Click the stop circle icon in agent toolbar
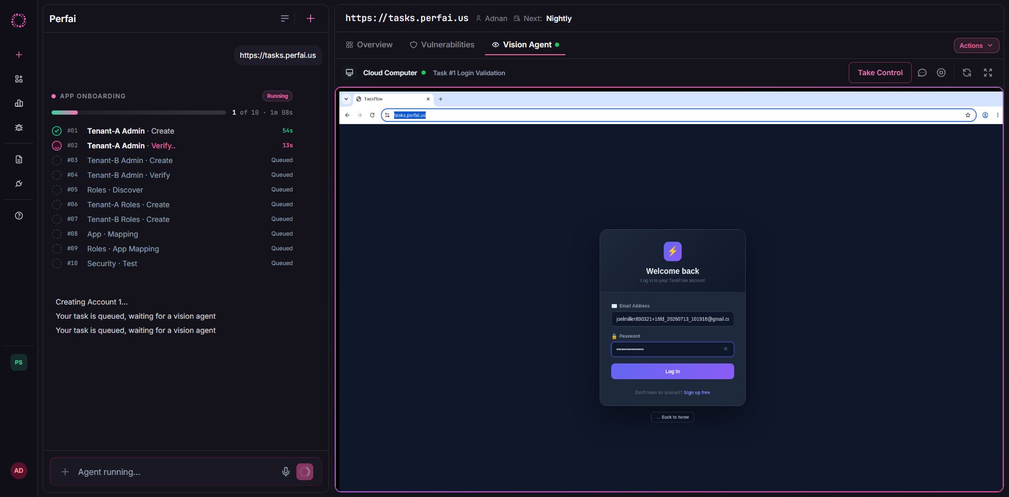This screenshot has height=497, width=1009. coord(941,73)
